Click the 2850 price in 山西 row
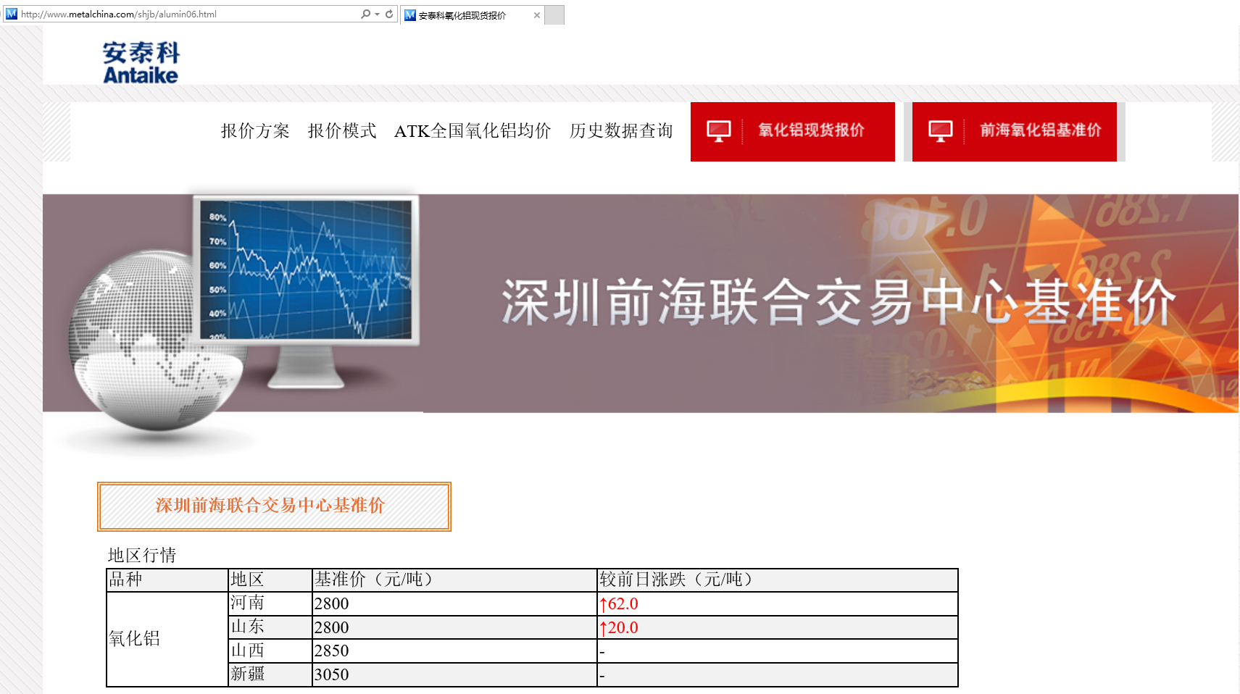 pos(331,651)
